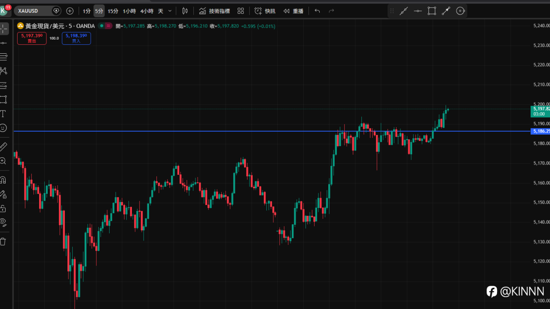Open the 技術指標 indicators menu
The height and width of the screenshot is (309, 550).
(x=214, y=11)
